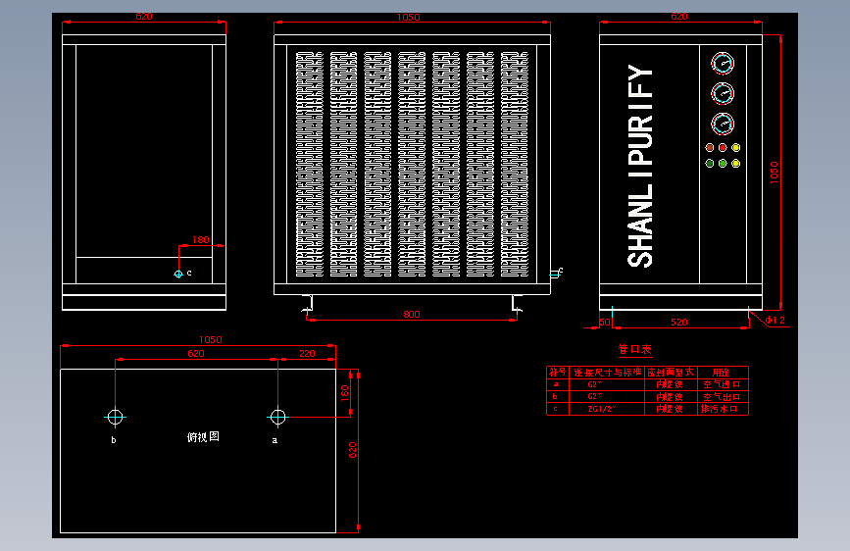This screenshot has width=850, height=551.
Task: Select the vertical 180 dimension beside the top view
Action: click(345, 392)
